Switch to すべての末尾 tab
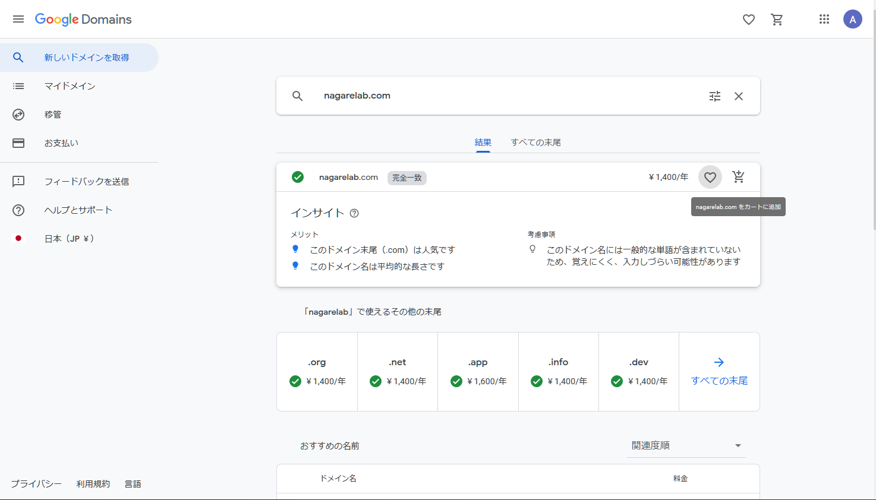This screenshot has height=500, width=876. (x=536, y=143)
